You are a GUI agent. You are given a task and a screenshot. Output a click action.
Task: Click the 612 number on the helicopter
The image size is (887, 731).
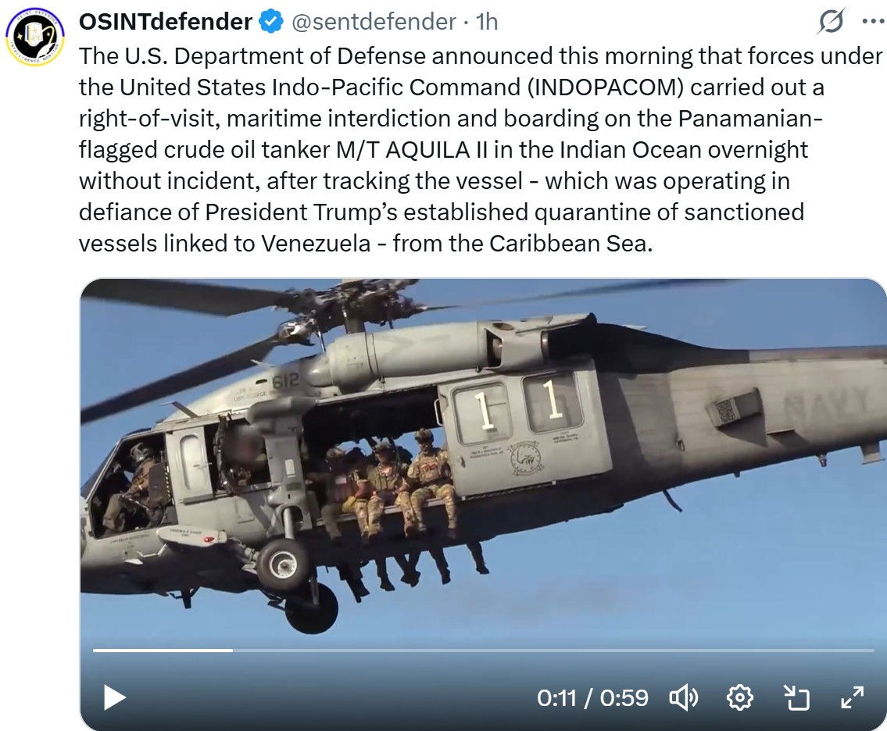285,382
